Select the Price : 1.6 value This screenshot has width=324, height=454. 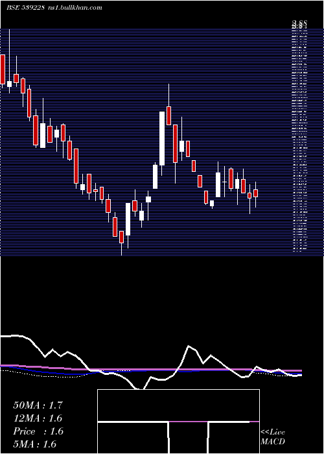click(x=38, y=431)
